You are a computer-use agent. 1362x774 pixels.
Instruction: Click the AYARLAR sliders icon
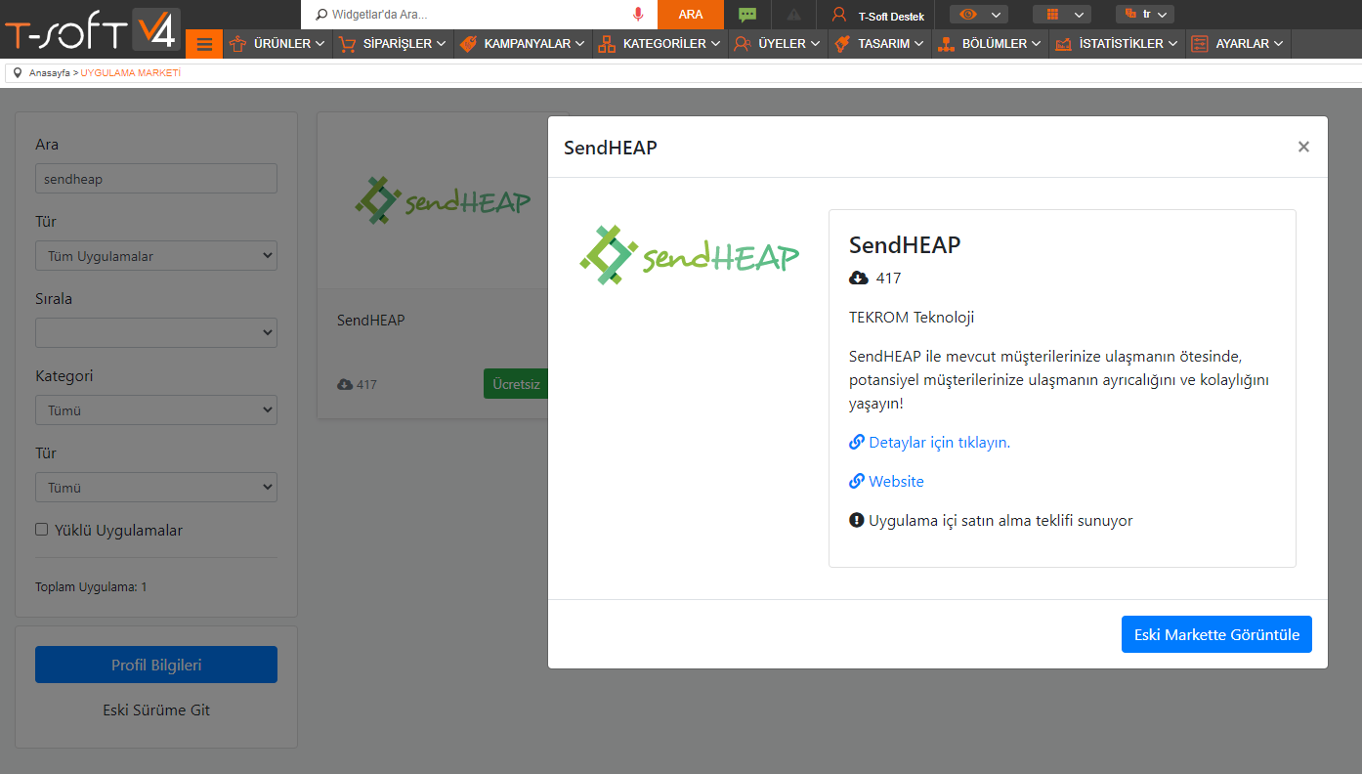(1200, 44)
